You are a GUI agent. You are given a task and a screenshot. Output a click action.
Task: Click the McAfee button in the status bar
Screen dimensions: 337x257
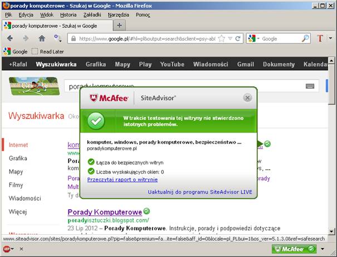[x=294, y=249]
